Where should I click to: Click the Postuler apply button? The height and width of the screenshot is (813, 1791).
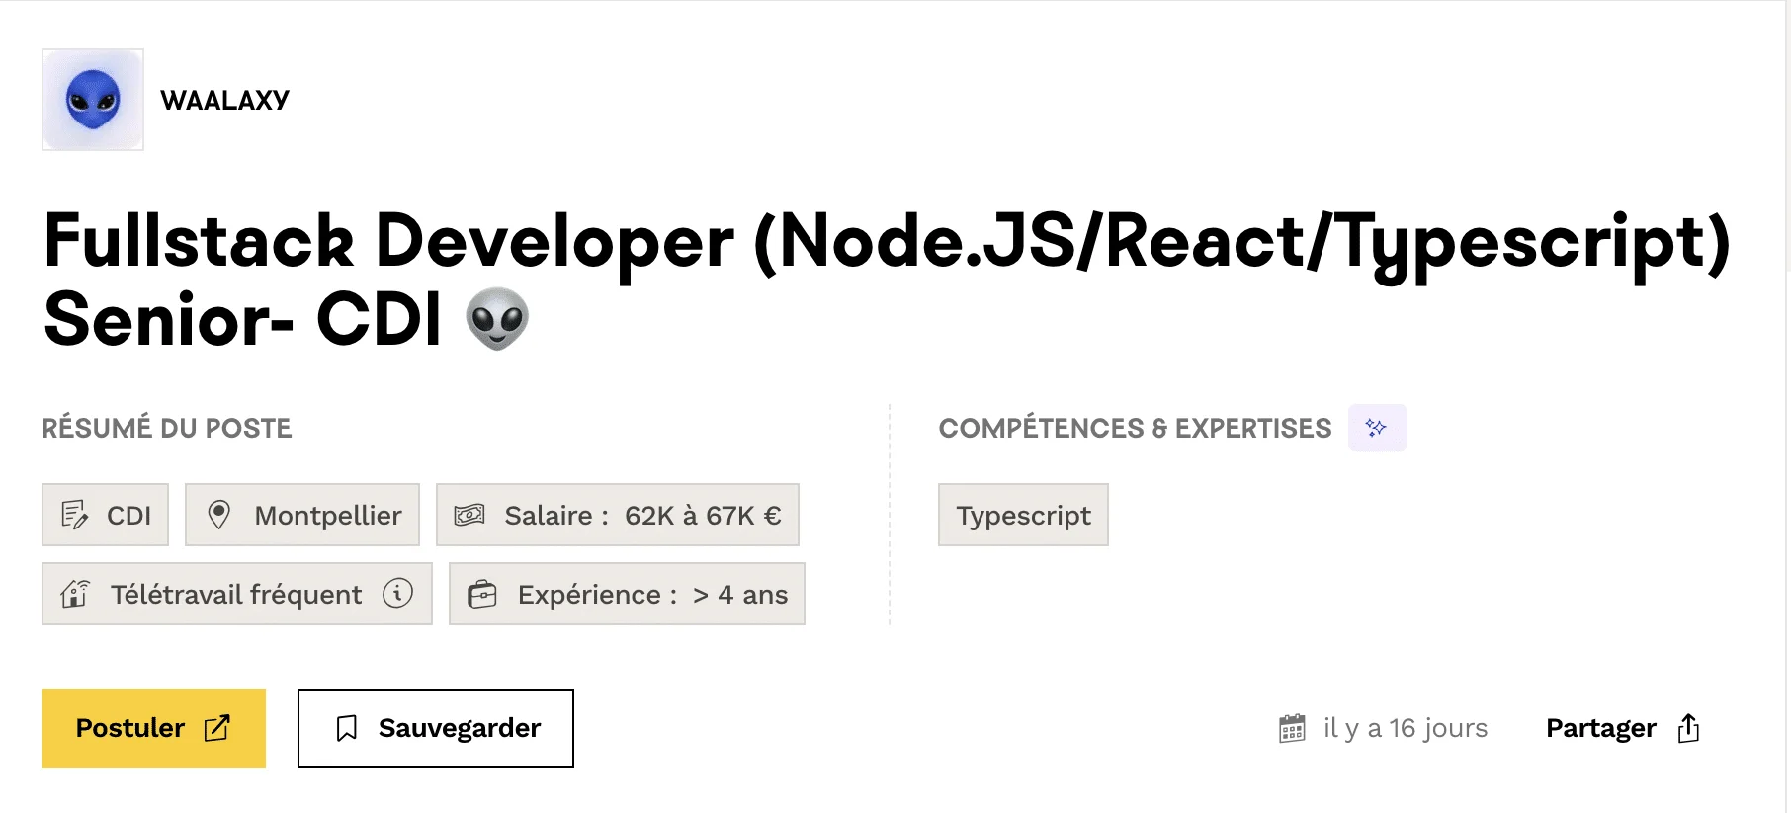click(153, 728)
